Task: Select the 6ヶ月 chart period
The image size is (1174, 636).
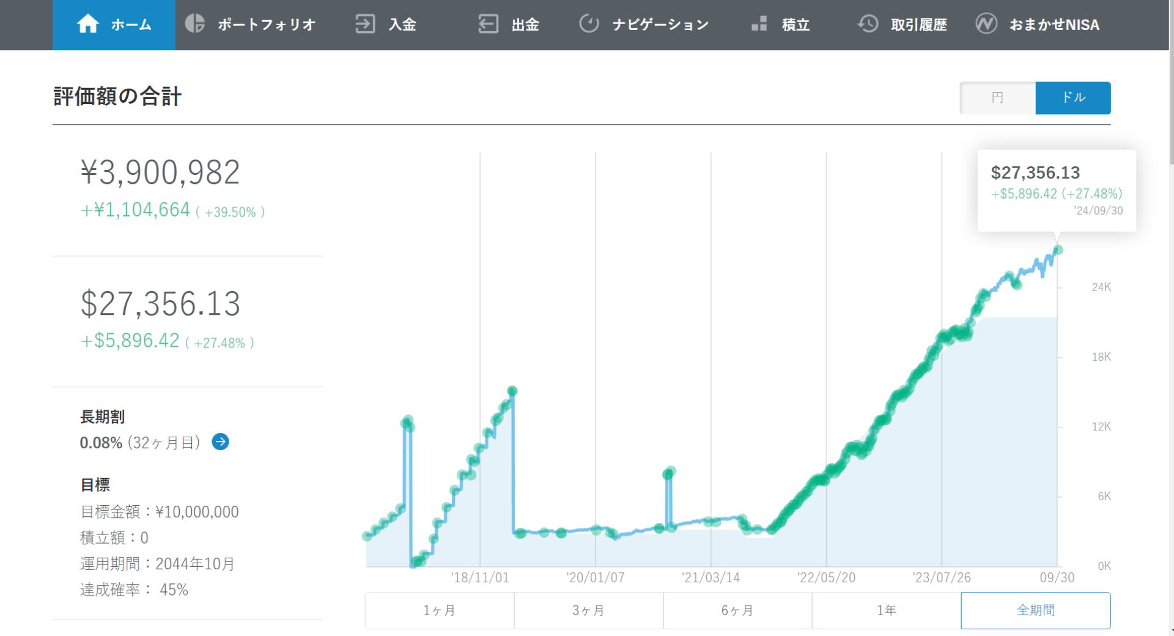Action: 737,610
